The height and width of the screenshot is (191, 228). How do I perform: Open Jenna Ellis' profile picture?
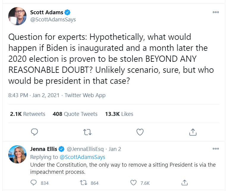[x=18, y=154]
